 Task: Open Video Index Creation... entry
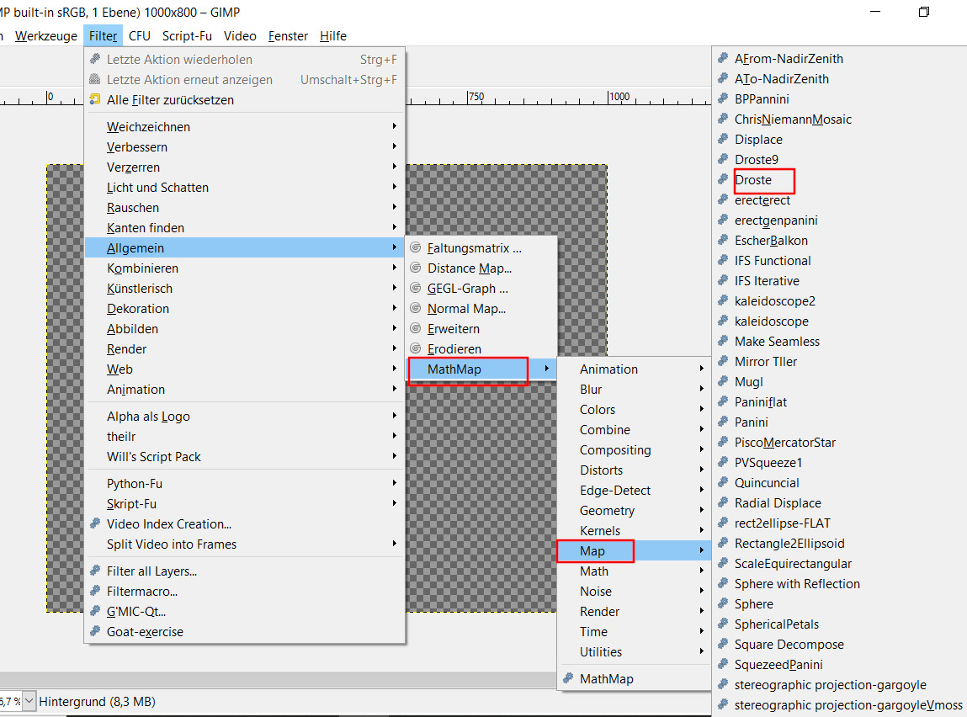pyautogui.click(x=168, y=524)
